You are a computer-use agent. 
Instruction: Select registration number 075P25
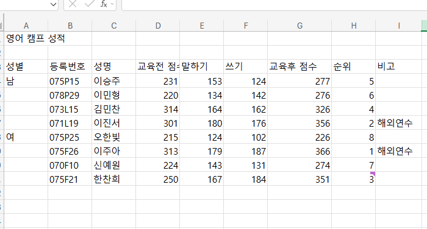click(70, 137)
